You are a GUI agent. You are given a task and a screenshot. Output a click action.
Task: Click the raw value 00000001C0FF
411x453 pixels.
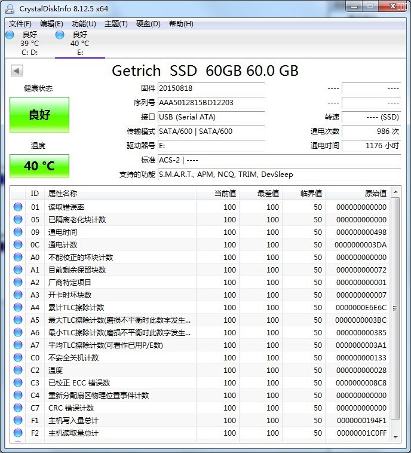pyautogui.click(x=361, y=433)
